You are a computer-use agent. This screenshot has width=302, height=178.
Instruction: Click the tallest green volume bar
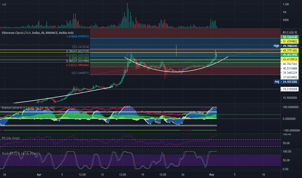click(x=127, y=16)
